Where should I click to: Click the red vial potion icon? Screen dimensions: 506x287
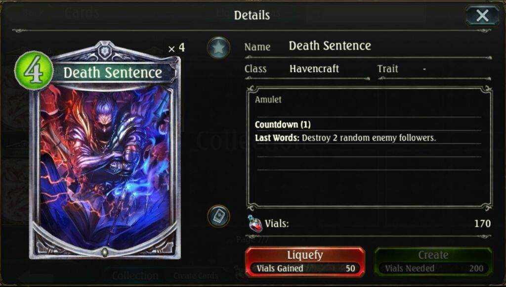[255, 223]
